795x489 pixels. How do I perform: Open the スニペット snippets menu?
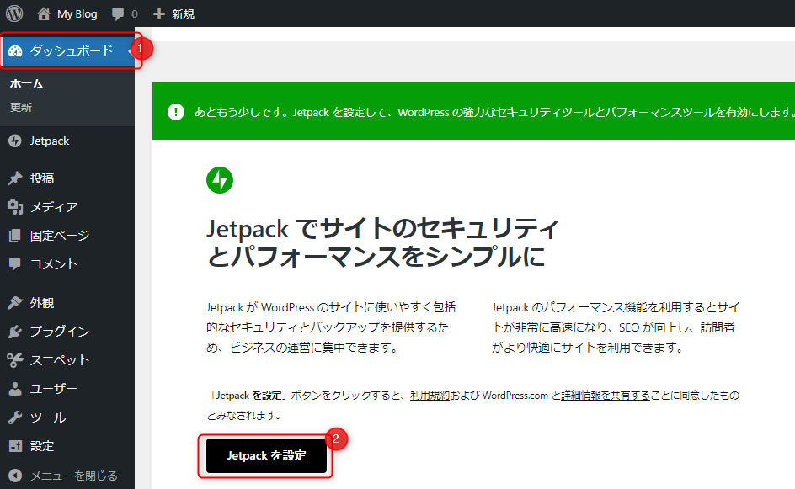59,359
